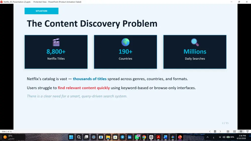Open Wi-Fi network settings in tray
The image size is (251, 141).
coord(220,137)
